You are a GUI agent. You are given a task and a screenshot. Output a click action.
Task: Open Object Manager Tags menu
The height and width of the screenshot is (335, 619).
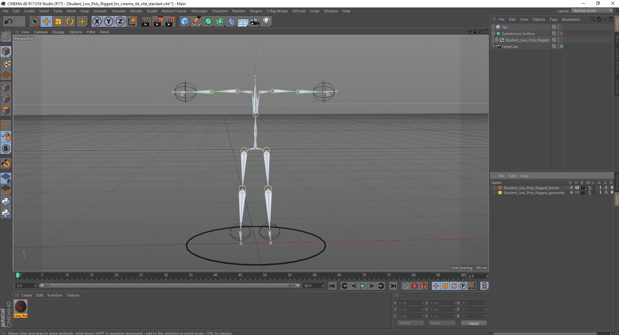tap(553, 19)
